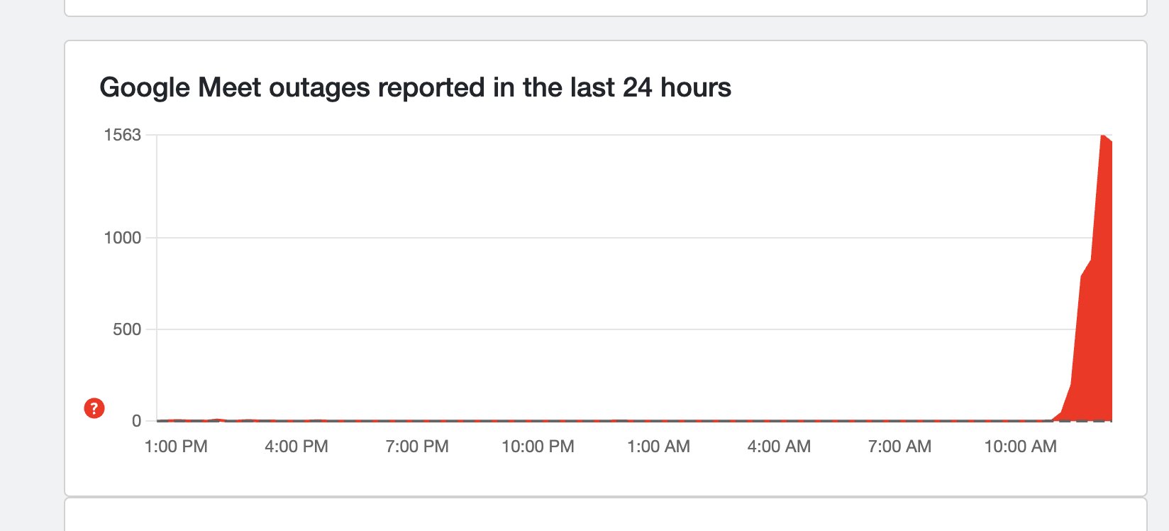Click the Google Meet outages chart title
This screenshot has width=1169, height=531.
pyautogui.click(x=415, y=87)
